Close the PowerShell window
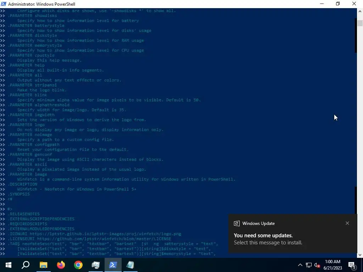The height and width of the screenshot is (272, 363). 354,4
